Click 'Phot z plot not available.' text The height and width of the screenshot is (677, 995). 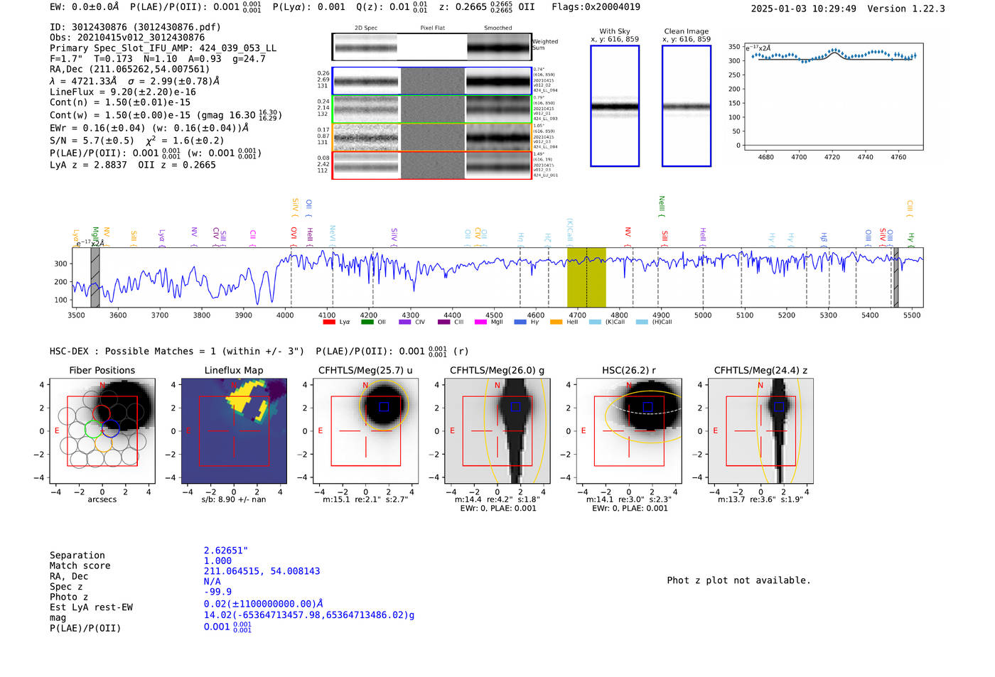[x=738, y=580]
